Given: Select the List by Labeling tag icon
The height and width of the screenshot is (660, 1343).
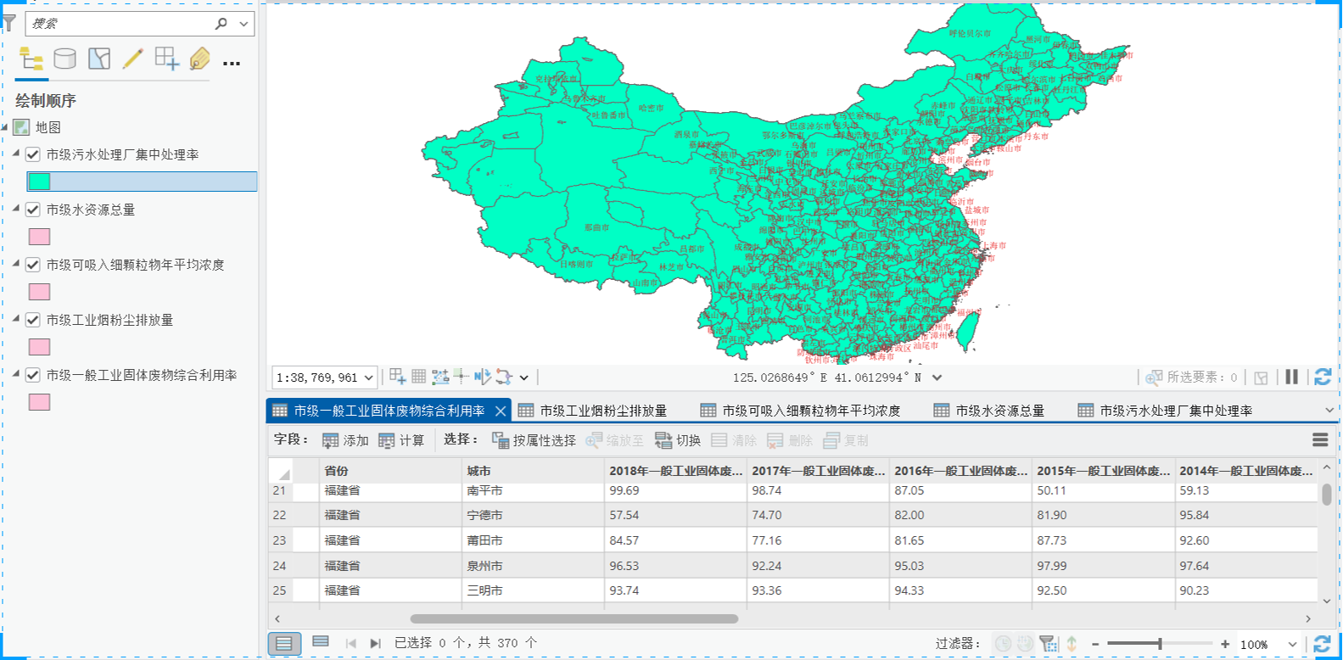Looking at the screenshot, I should pyautogui.click(x=200, y=59).
